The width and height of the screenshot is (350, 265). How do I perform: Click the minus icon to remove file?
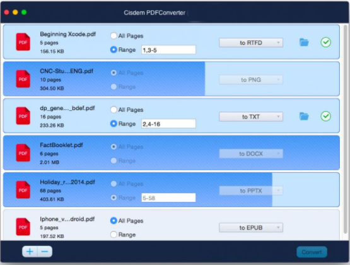point(45,252)
